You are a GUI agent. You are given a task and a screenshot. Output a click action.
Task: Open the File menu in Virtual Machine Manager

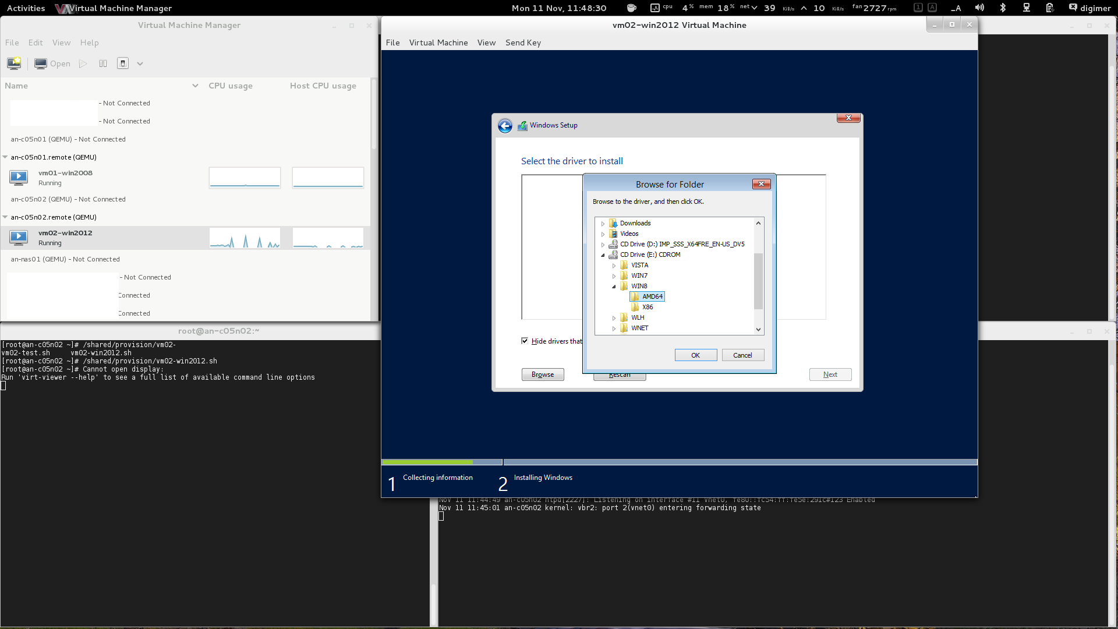pyautogui.click(x=12, y=43)
